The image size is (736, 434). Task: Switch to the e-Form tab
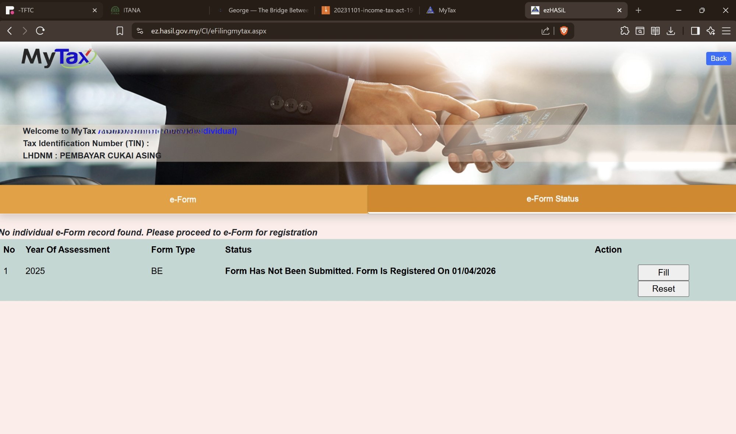click(183, 200)
